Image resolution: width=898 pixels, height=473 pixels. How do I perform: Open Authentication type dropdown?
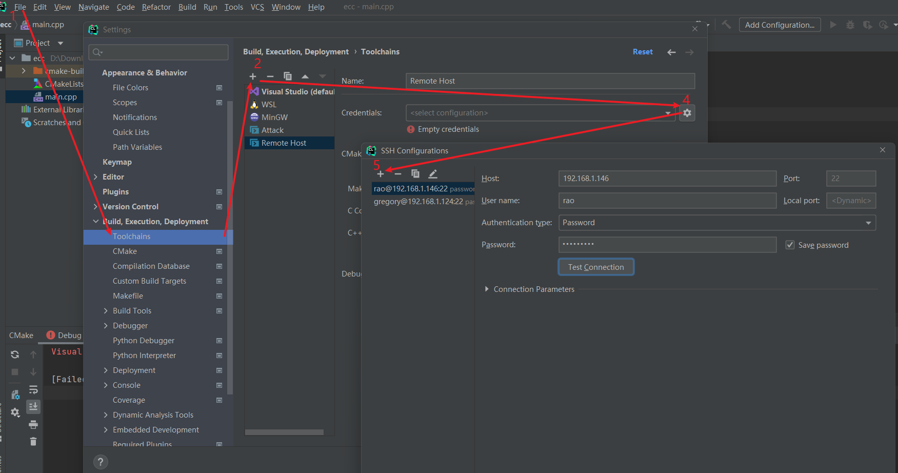[x=868, y=223]
